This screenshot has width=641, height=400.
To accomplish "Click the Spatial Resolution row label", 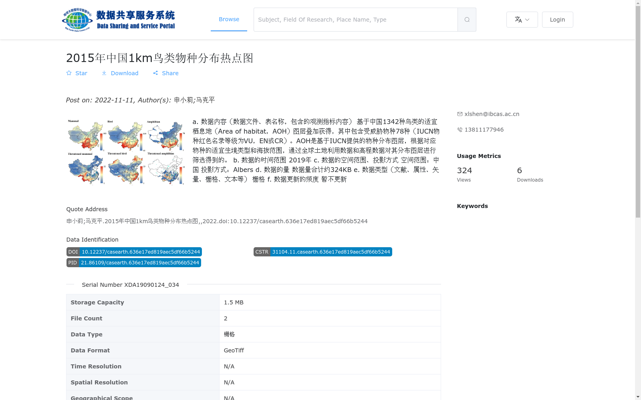I will pos(99,382).
